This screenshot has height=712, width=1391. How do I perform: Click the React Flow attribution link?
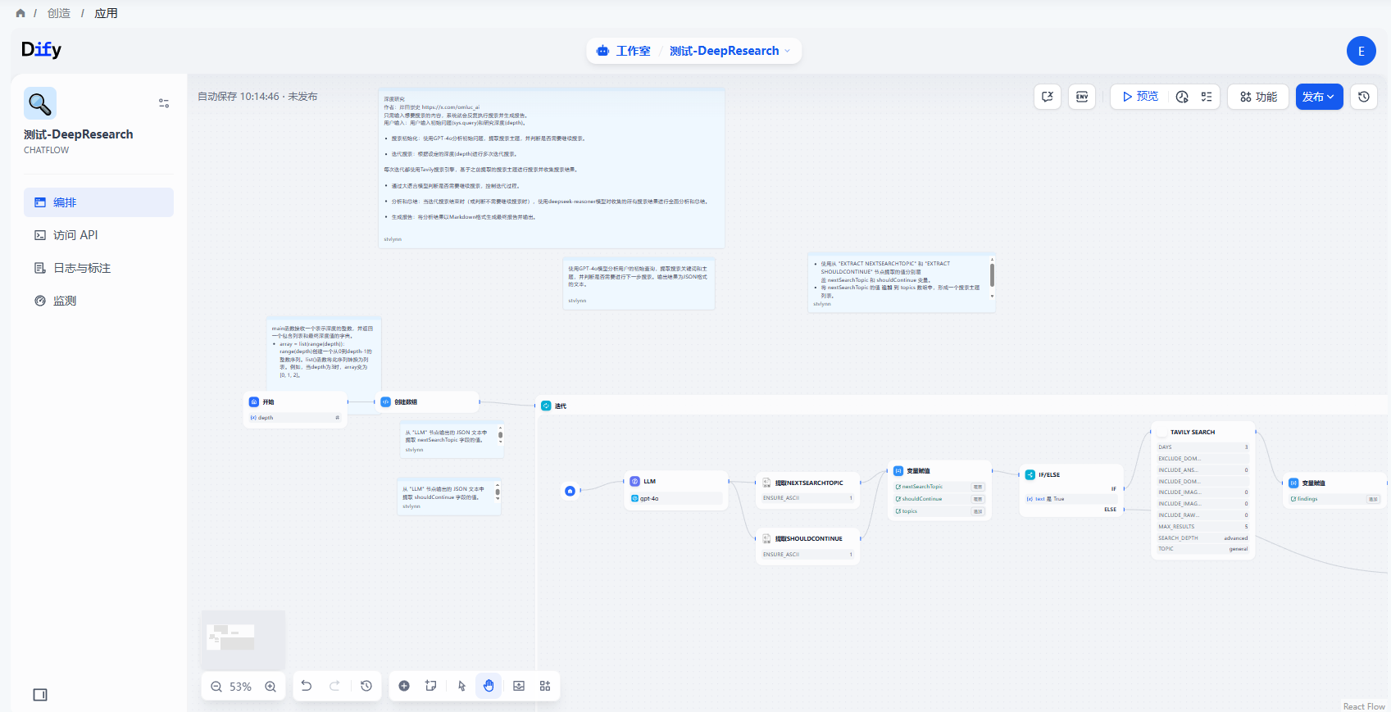coord(1364,706)
